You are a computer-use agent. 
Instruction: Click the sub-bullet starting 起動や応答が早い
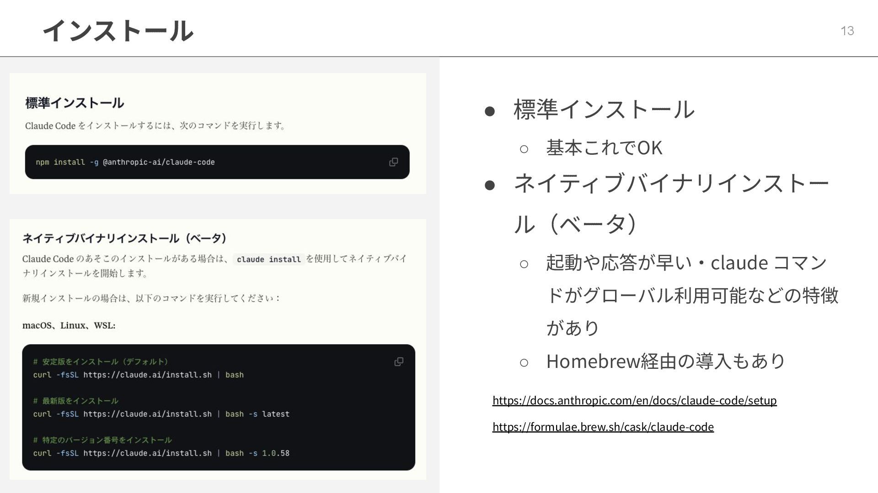[692, 295]
